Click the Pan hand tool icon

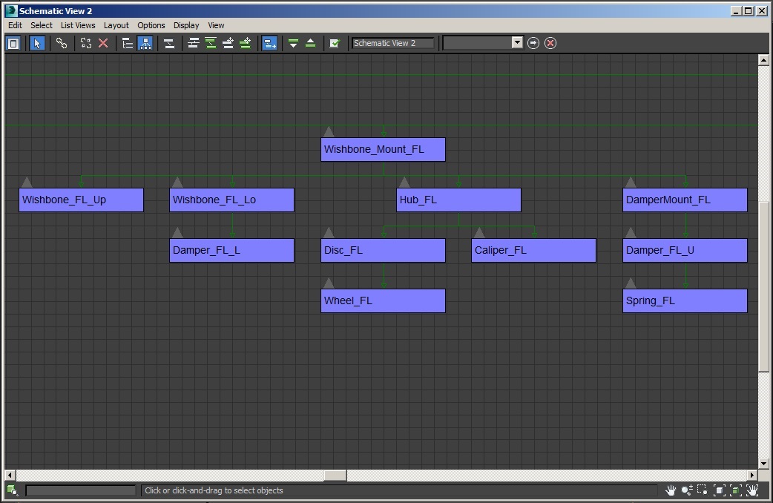[x=671, y=490]
